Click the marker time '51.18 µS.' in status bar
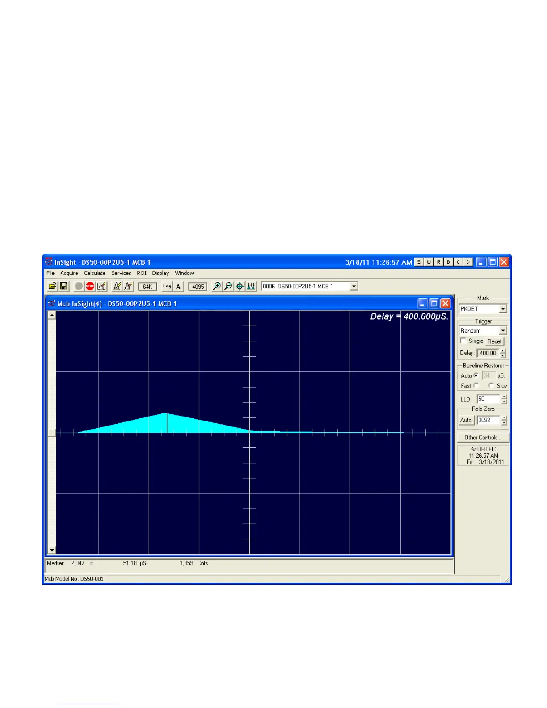Image resolution: width=547 pixels, height=708 pixels. [135, 563]
